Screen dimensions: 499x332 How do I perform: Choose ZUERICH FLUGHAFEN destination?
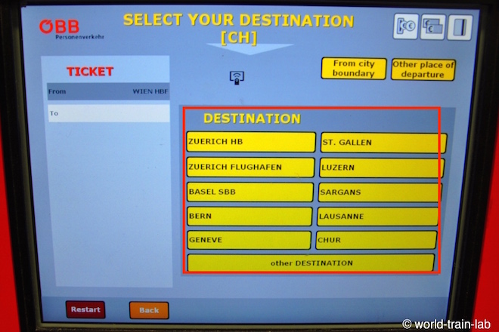[250, 167]
